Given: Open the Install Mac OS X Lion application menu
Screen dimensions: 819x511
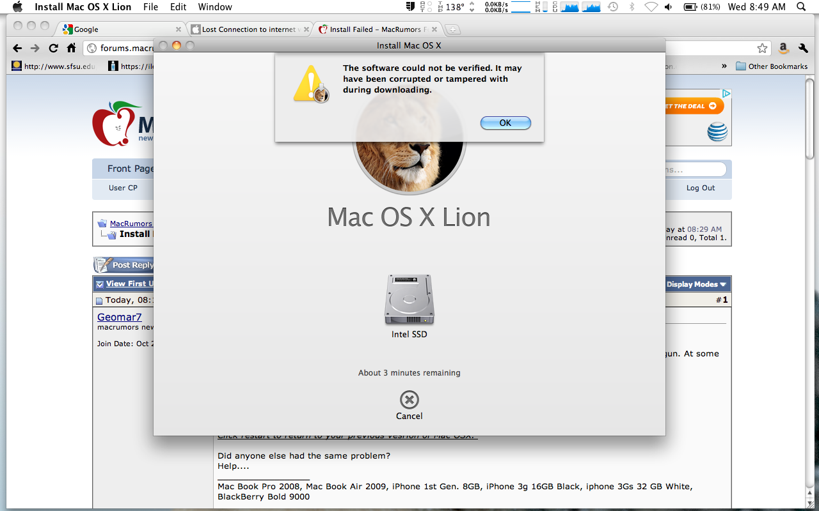Looking at the screenshot, I should click(83, 7).
